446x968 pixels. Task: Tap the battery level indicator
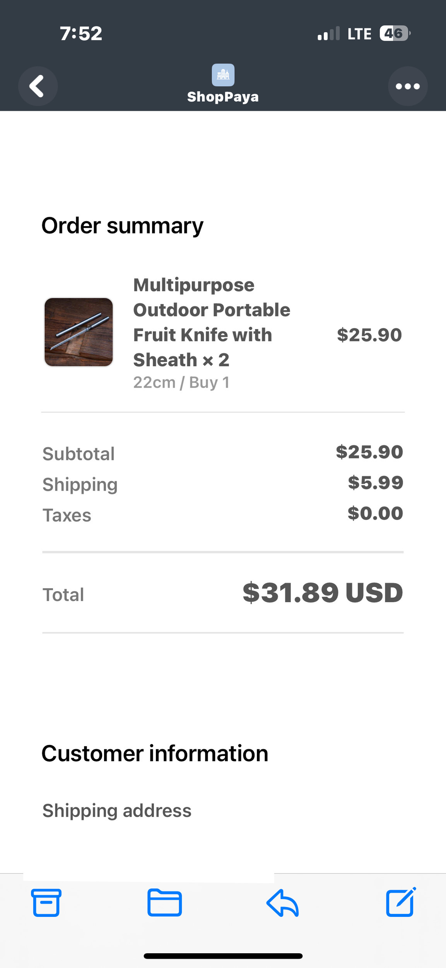click(395, 34)
